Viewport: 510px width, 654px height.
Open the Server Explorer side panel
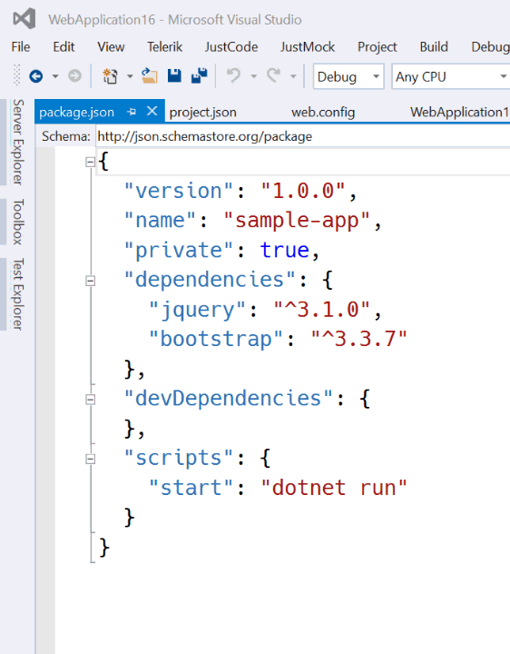coord(17,142)
